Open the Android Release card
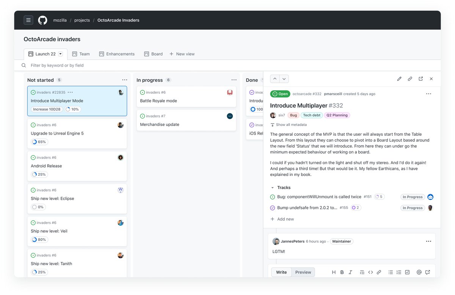 click(77, 166)
